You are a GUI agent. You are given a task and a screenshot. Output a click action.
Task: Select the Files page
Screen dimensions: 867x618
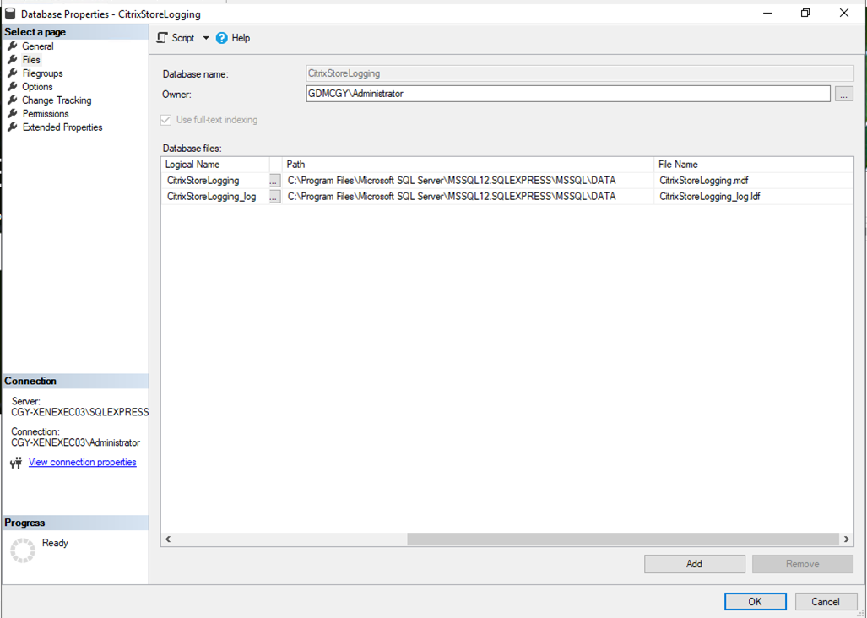pyautogui.click(x=31, y=60)
